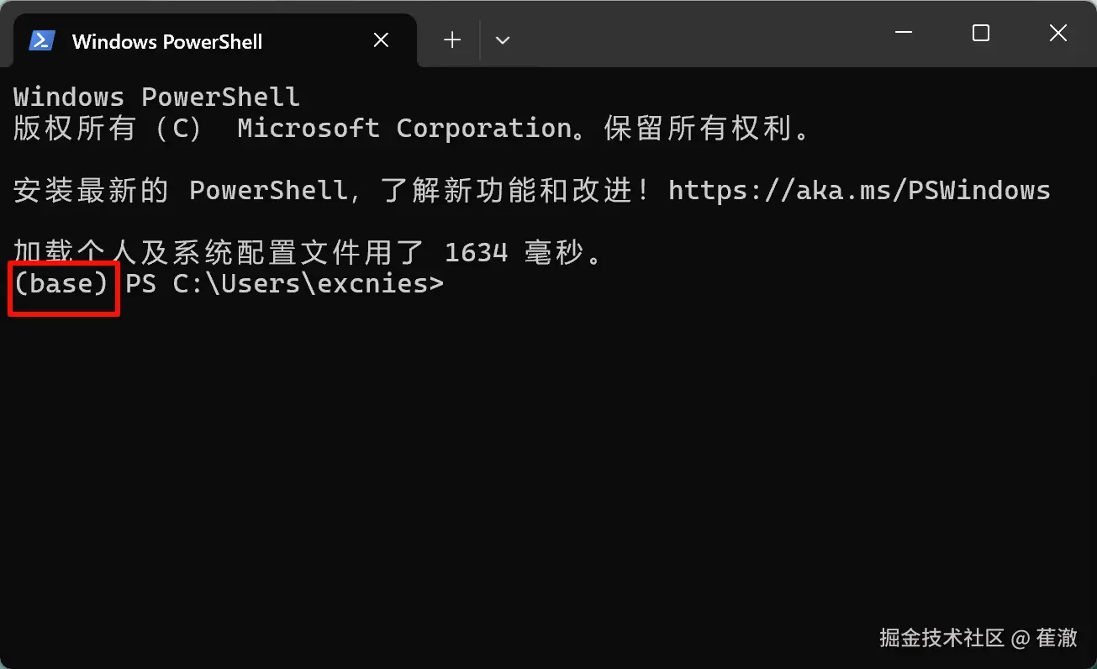Image resolution: width=1097 pixels, height=669 pixels.
Task: Open a new tab with the plus button
Action: tap(451, 40)
